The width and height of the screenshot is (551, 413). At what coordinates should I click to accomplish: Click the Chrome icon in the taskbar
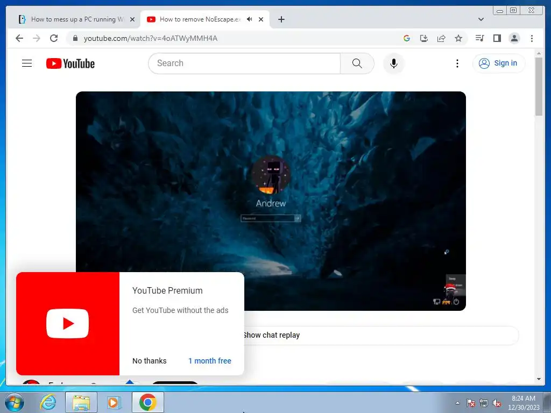pyautogui.click(x=147, y=402)
